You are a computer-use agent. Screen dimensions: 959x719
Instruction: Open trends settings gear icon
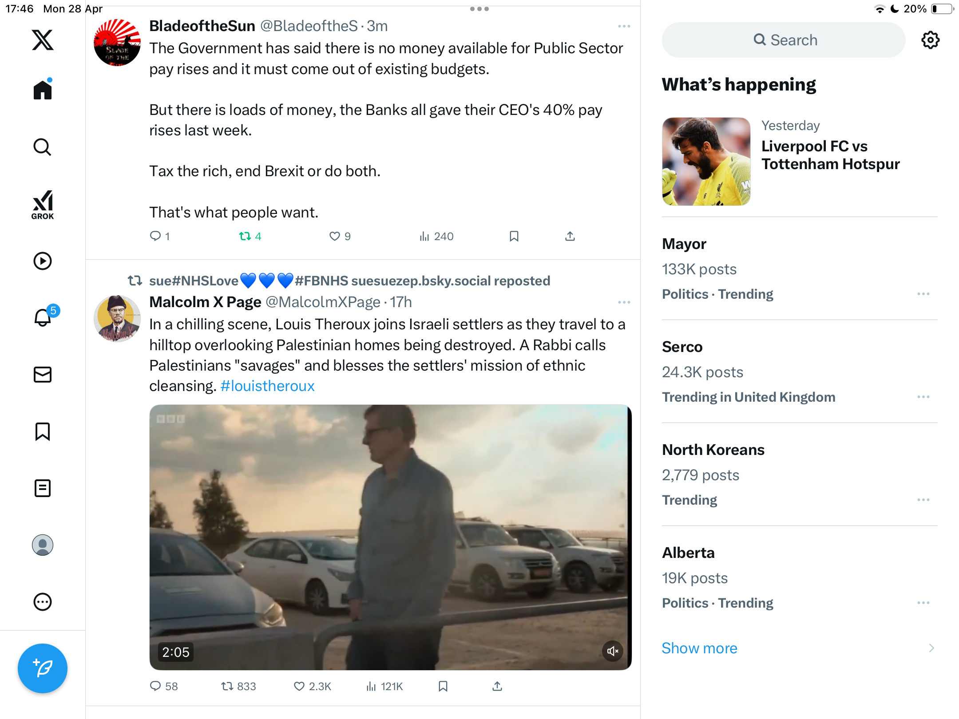coord(930,40)
